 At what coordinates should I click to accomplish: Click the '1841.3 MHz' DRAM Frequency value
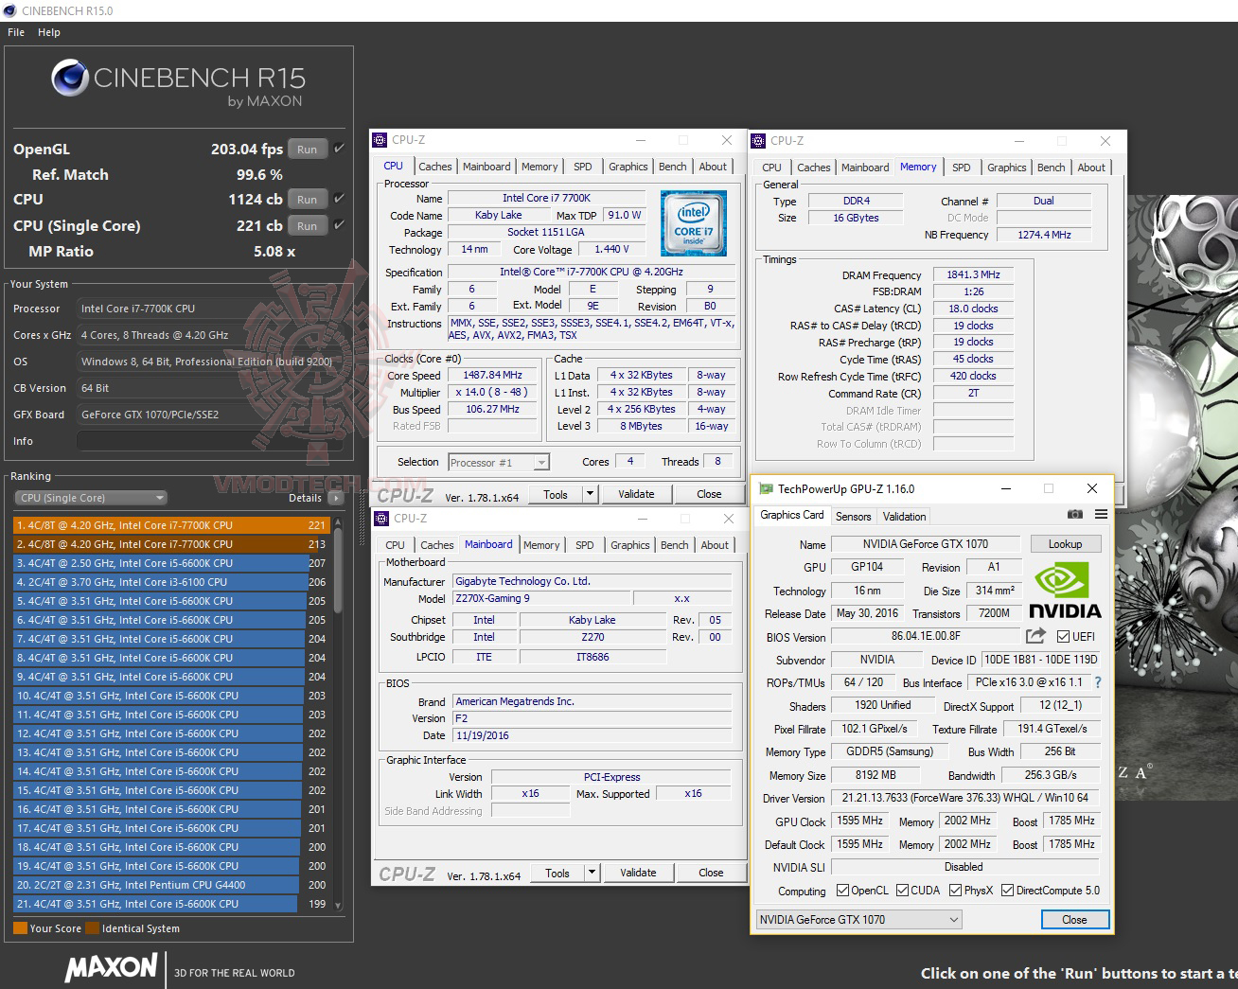[x=973, y=274]
